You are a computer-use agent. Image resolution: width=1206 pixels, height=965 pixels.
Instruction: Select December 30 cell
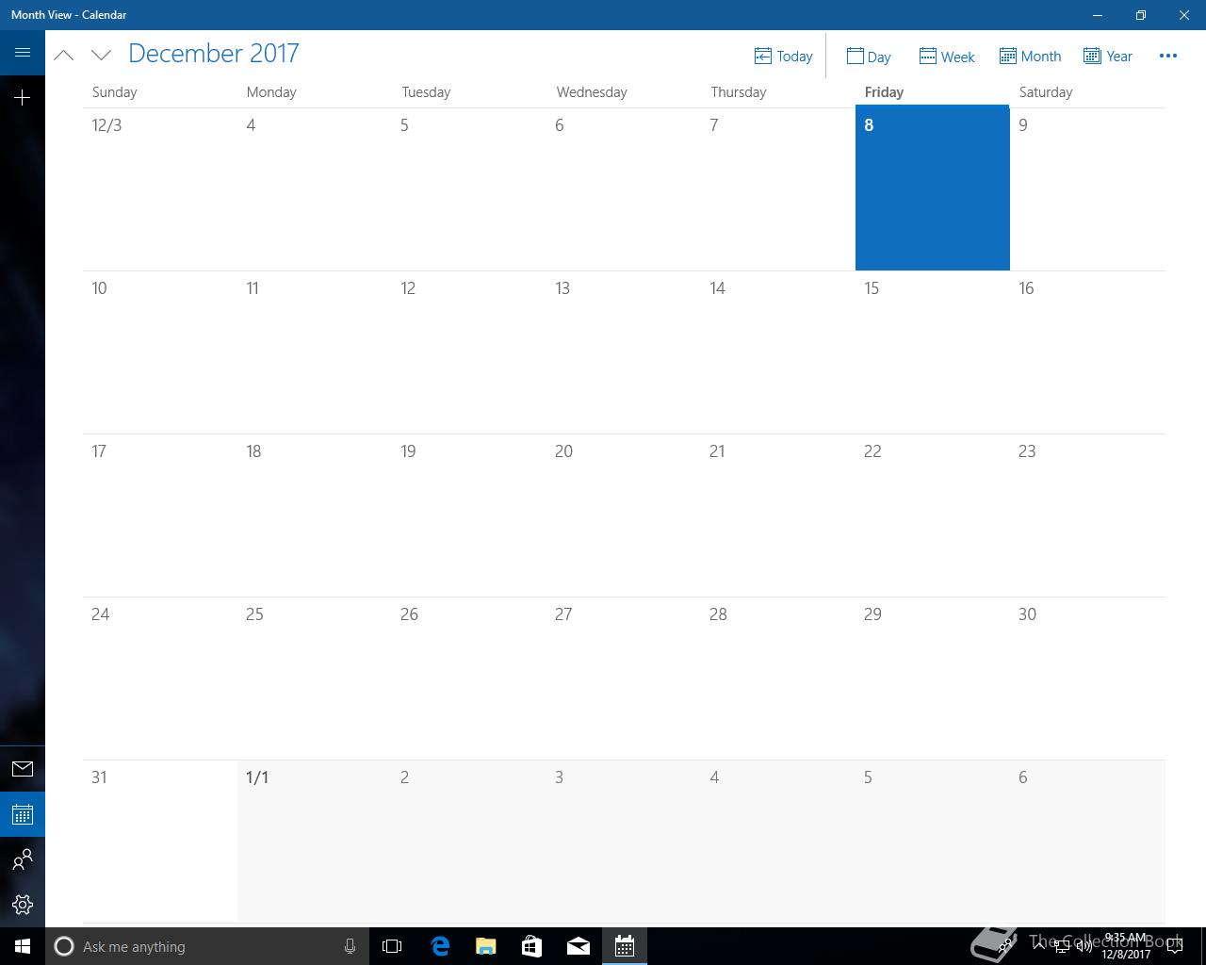coord(1087,679)
